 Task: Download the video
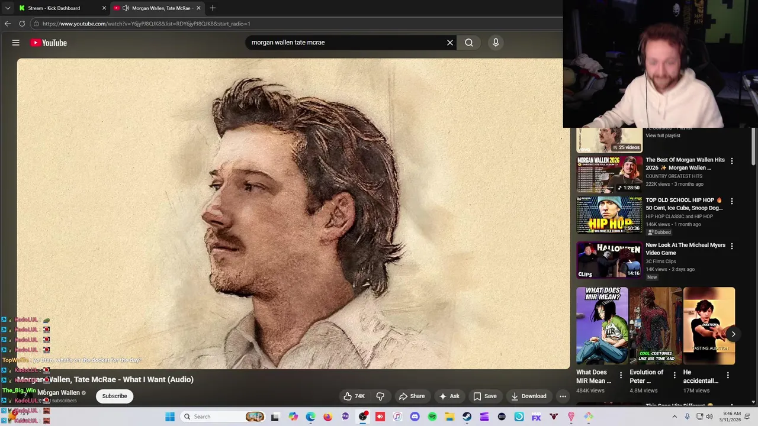coord(529,396)
